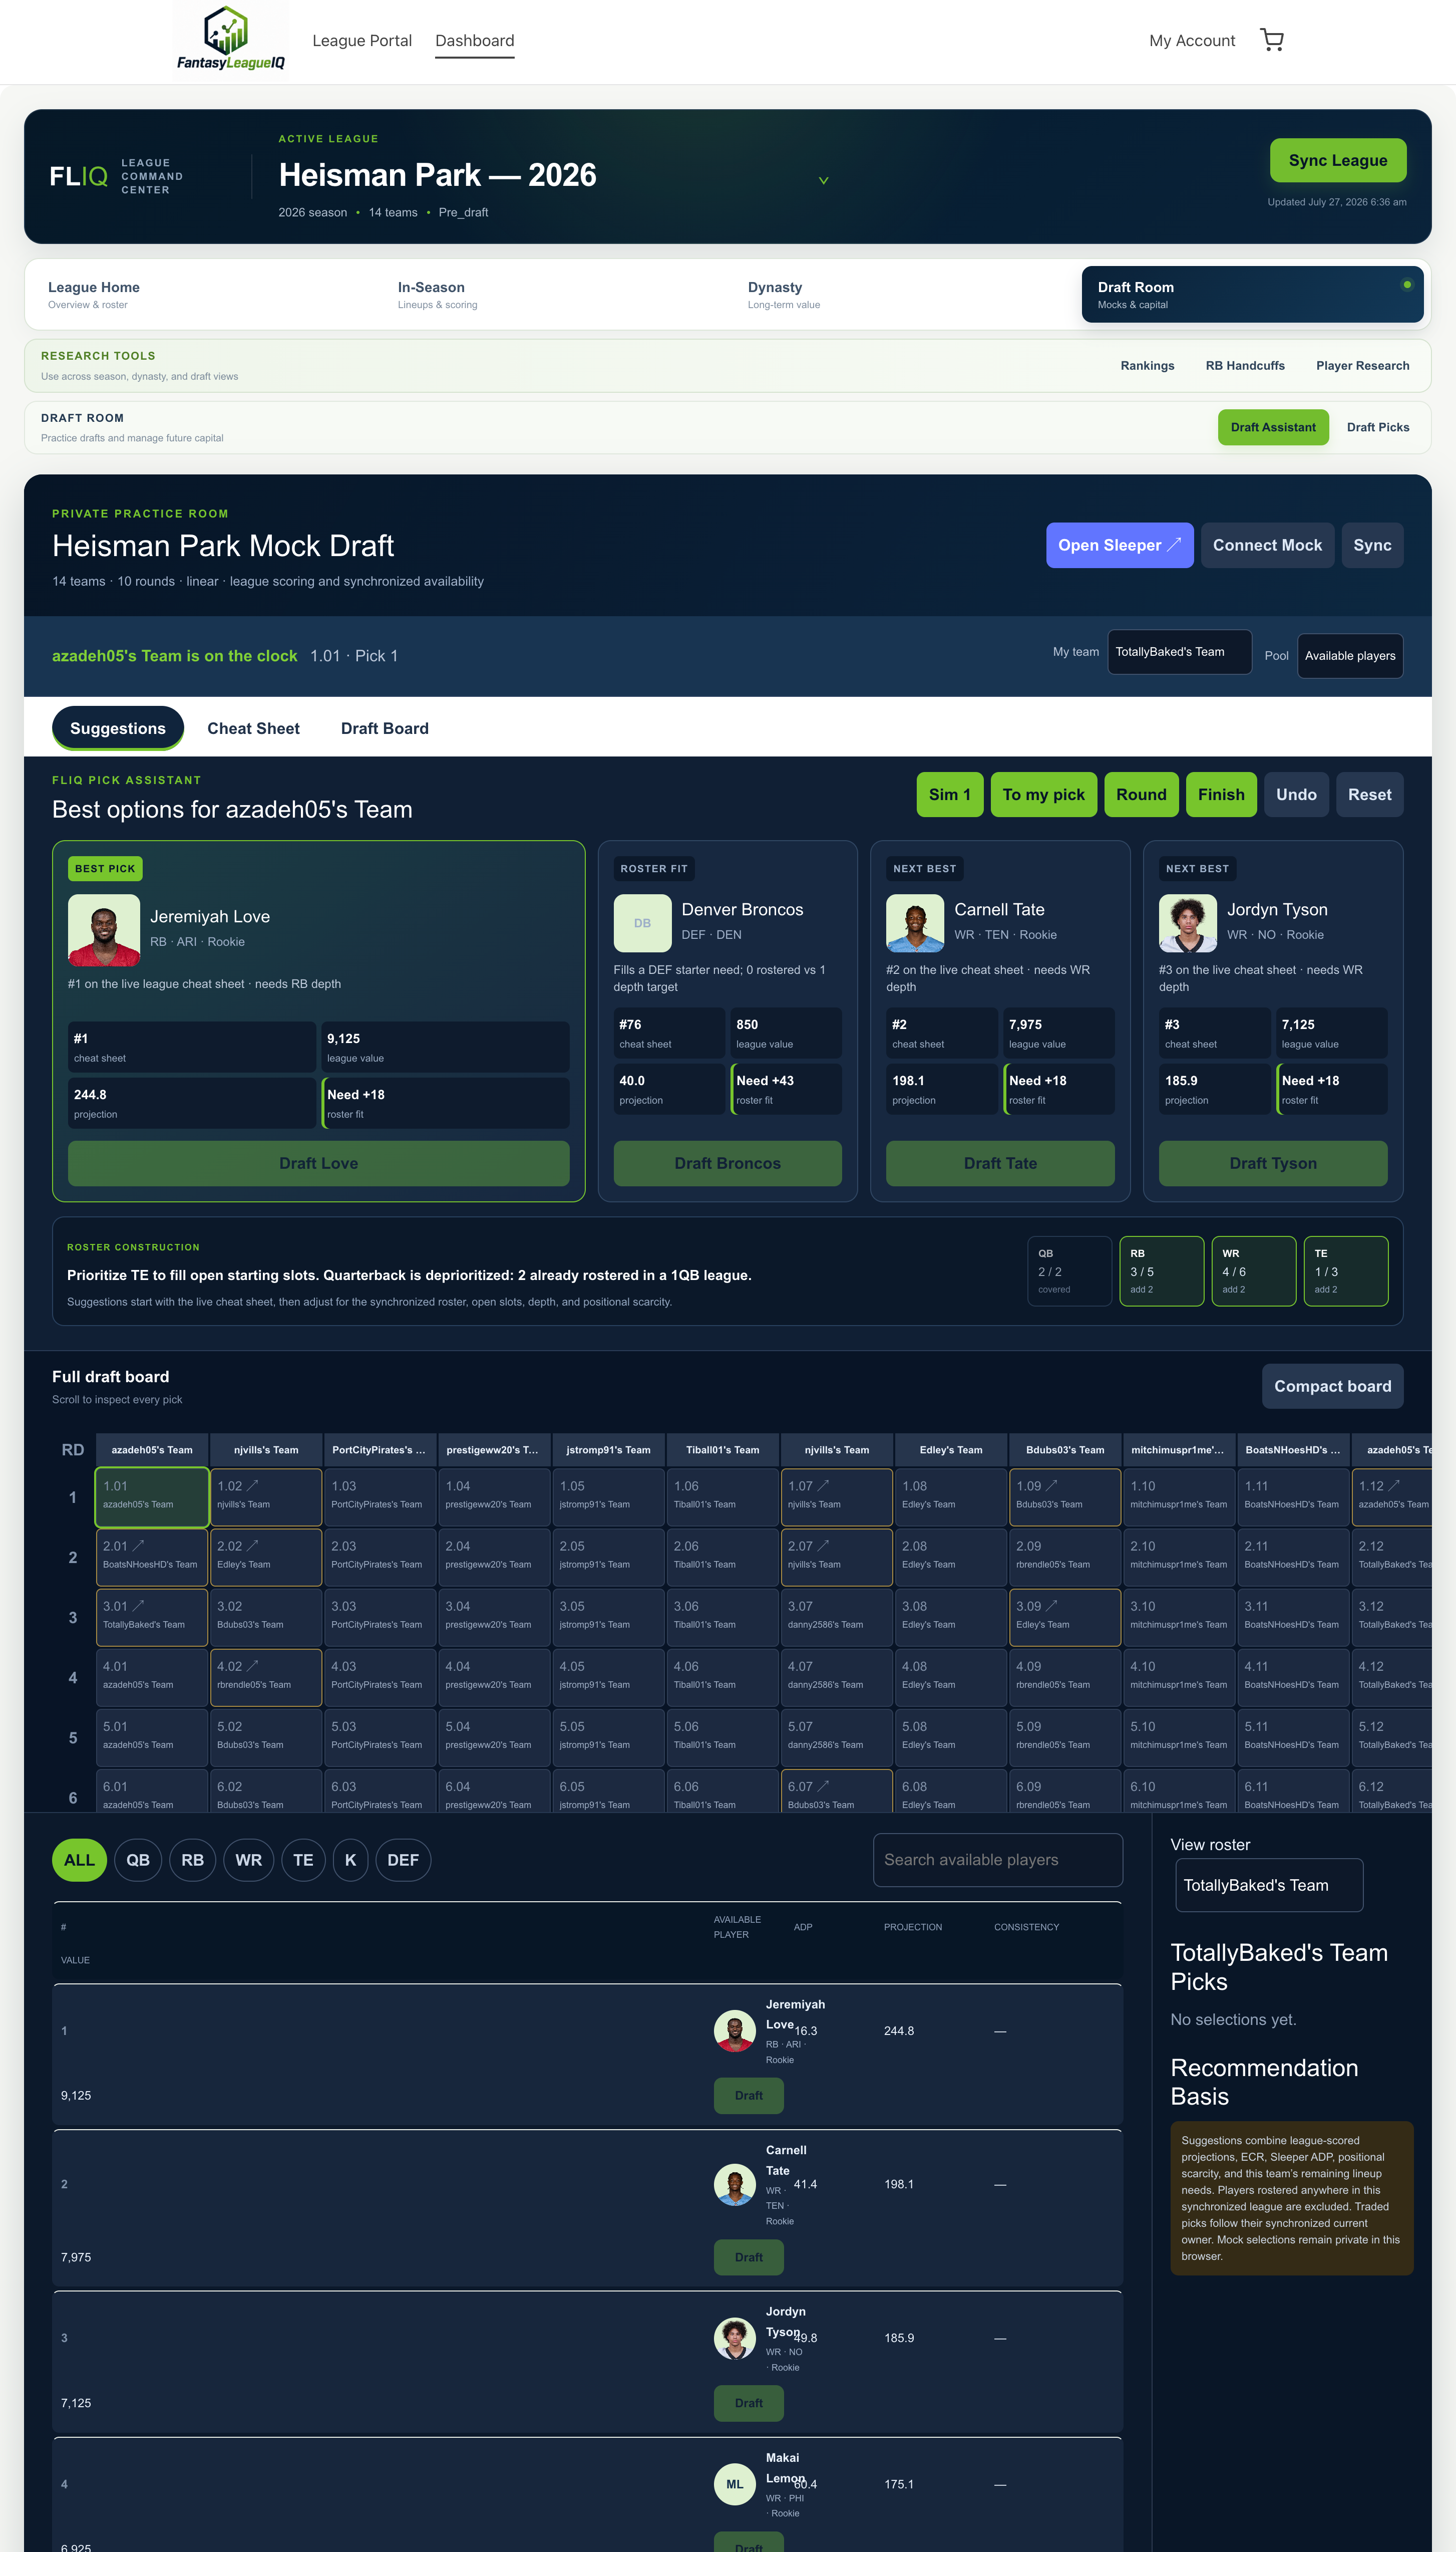Open My Account link

pyautogui.click(x=1192, y=41)
